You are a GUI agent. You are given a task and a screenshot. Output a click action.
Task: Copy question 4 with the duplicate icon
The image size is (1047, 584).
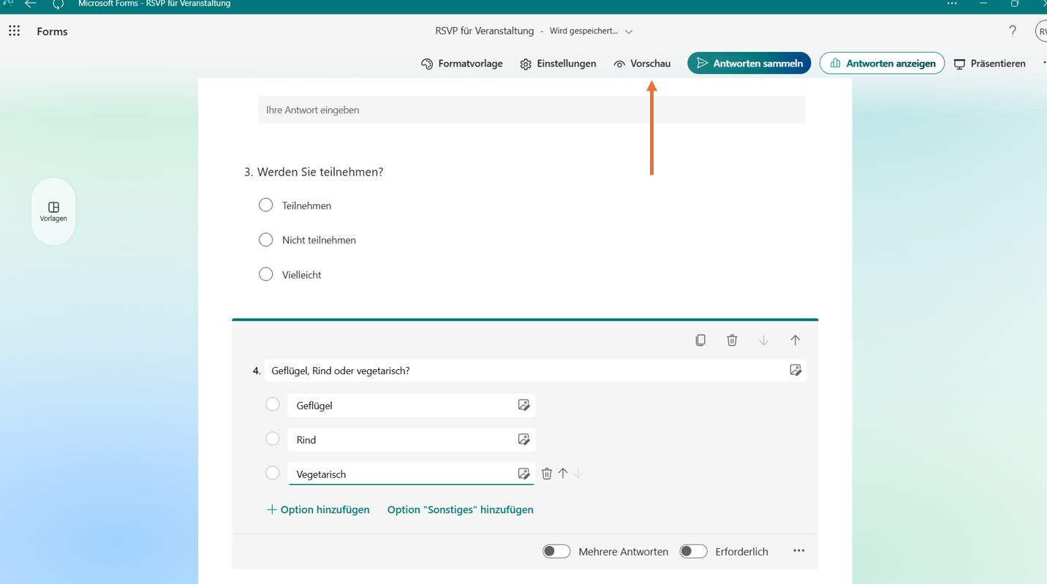(x=700, y=340)
